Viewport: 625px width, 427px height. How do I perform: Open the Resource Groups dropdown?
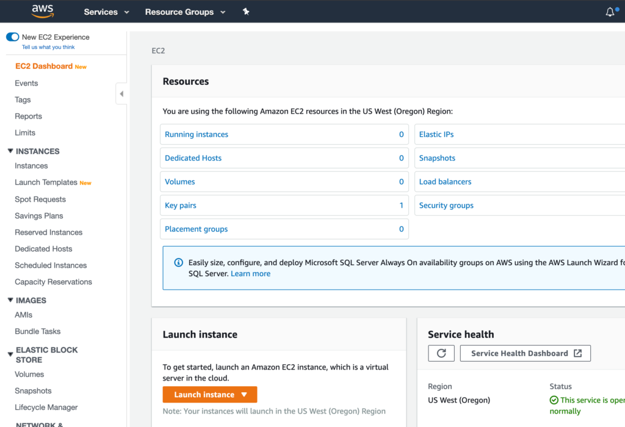(x=186, y=12)
